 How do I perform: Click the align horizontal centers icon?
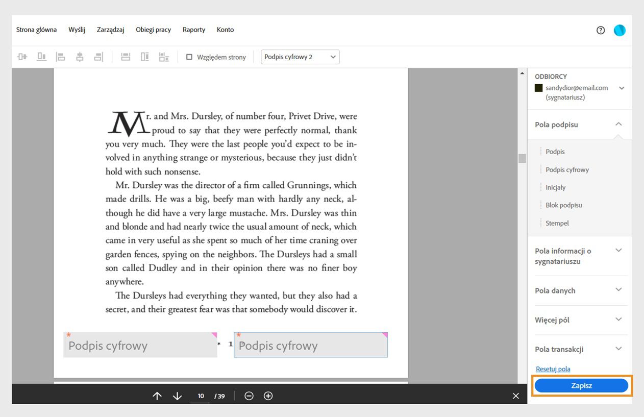(x=80, y=57)
